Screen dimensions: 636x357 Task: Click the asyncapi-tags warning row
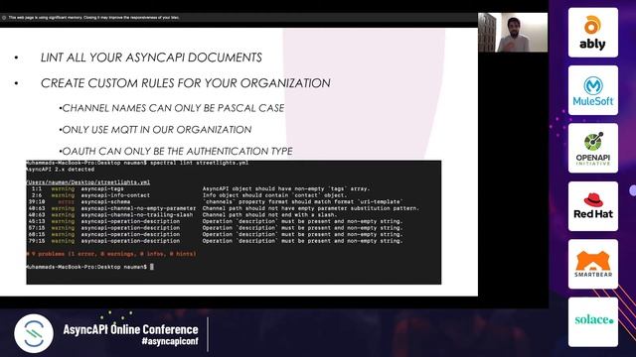click(x=199, y=188)
